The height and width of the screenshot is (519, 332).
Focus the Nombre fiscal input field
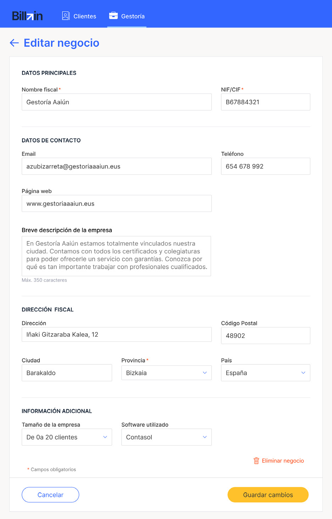pyautogui.click(x=117, y=102)
